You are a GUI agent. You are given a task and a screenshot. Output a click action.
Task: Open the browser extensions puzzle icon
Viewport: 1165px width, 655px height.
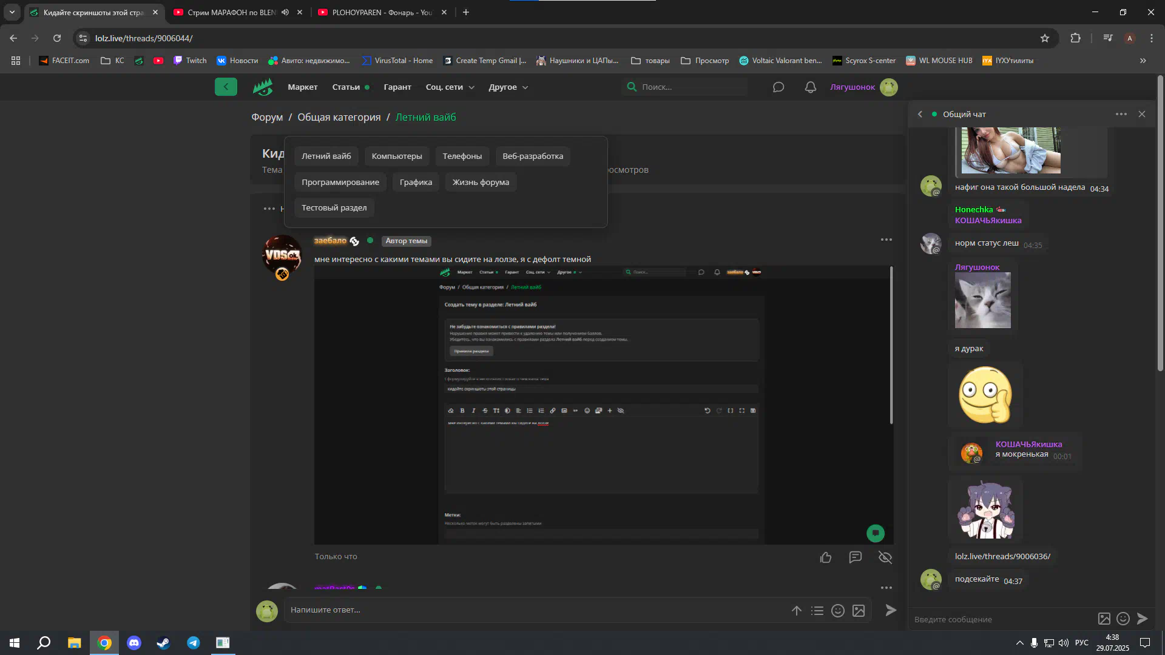click(1075, 38)
